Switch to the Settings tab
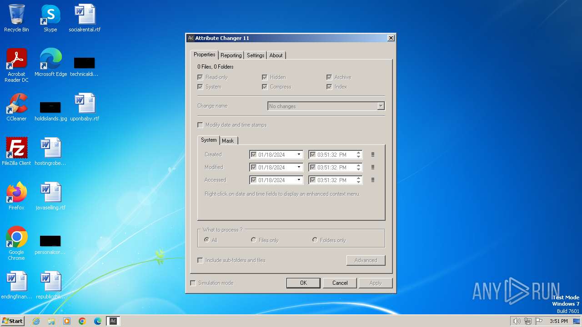Image resolution: width=582 pixels, height=327 pixels. click(256, 55)
